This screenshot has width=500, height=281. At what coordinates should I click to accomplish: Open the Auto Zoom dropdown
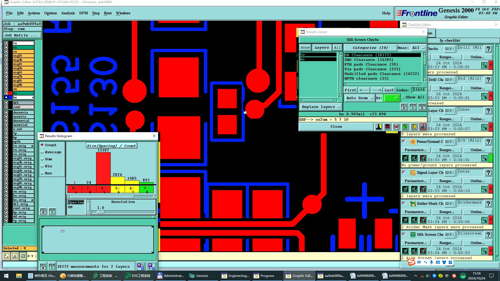point(359,98)
